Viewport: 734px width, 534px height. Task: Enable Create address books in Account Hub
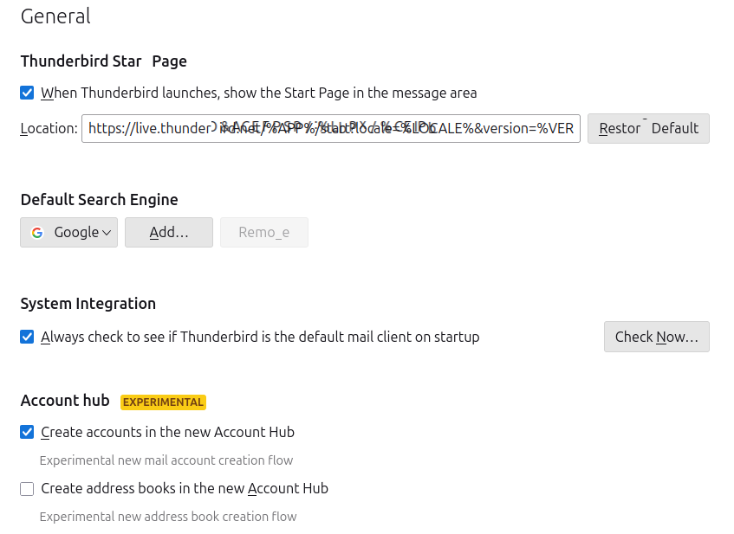pos(27,489)
